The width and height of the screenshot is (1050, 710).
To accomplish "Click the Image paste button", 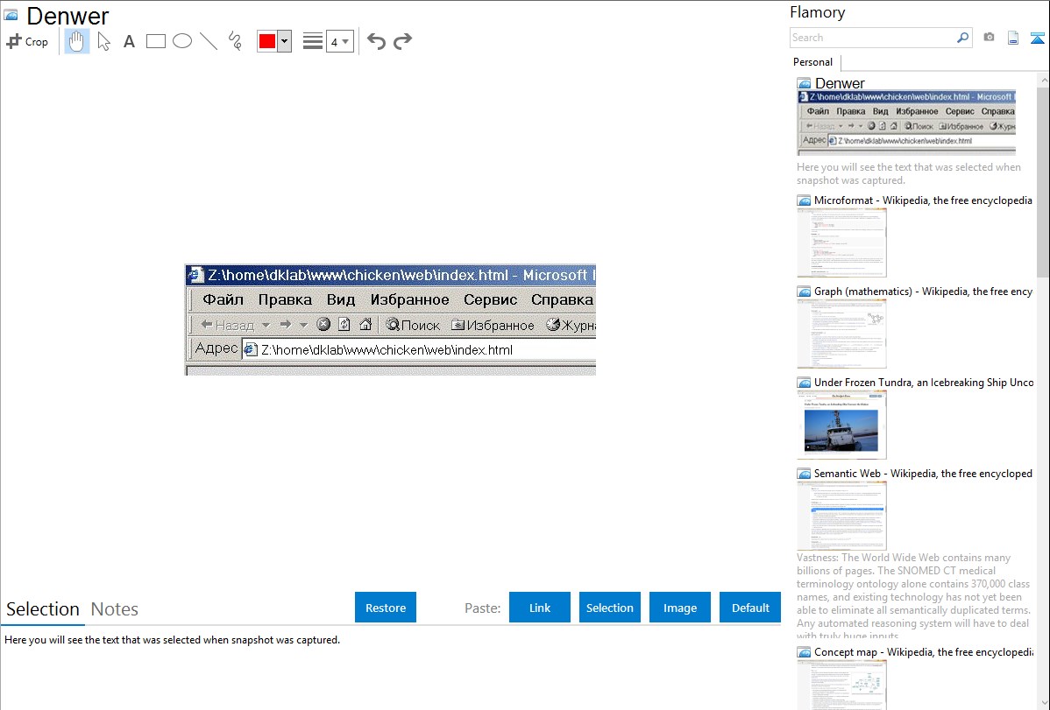I will pyautogui.click(x=680, y=608).
